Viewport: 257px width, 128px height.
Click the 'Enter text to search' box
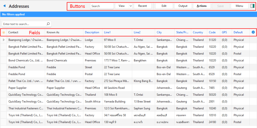[x=24, y=24]
